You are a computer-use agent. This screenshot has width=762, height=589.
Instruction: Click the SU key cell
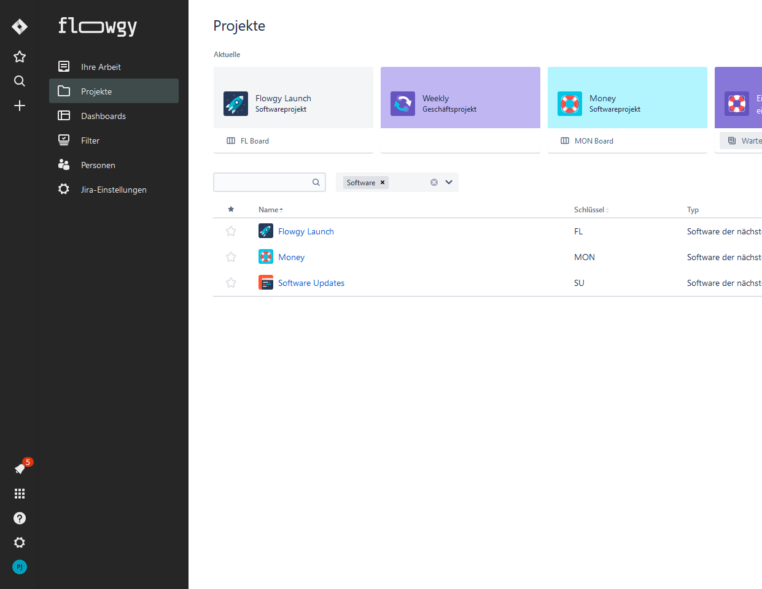click(x=579, y=283)
